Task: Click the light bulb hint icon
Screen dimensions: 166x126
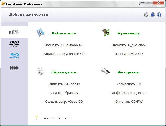Action: [x=36, y=118]
